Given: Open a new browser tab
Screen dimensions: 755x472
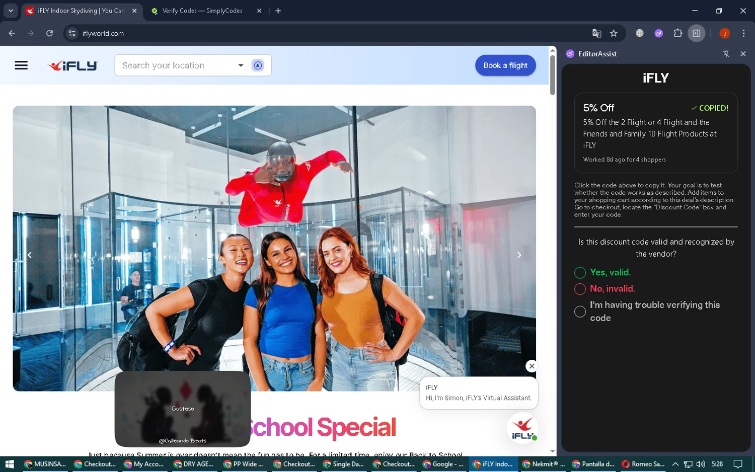Looking at the screenshot, I should pyautogui.click(x=278, y=11).
